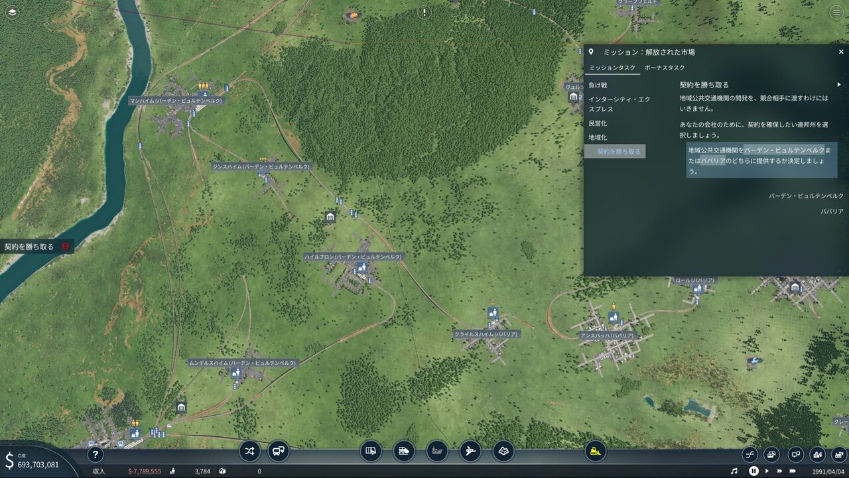Click the 契約を勝ち取る heading in mission panel
Image resolution: width=849 pixels, height=478 pixels.
(704, 85)
